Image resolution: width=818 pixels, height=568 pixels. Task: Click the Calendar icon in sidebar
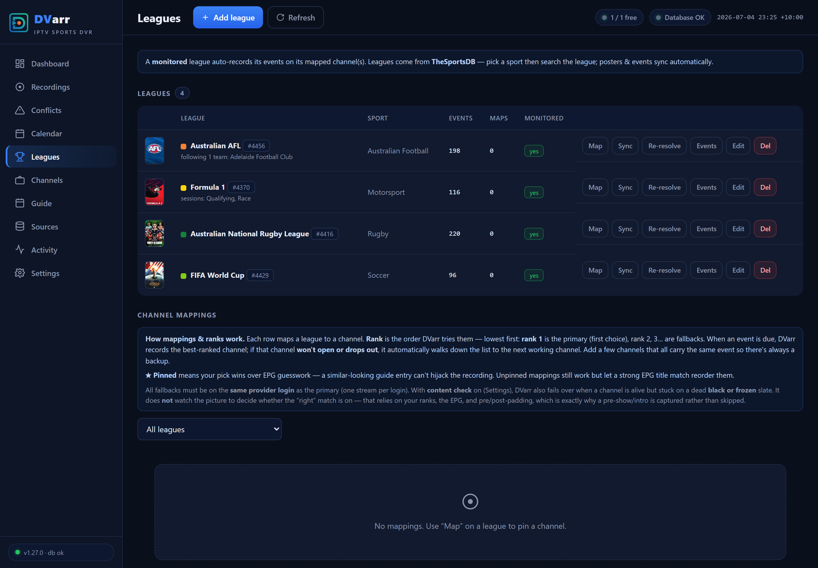pyautogui.click(x=20, y=133)
